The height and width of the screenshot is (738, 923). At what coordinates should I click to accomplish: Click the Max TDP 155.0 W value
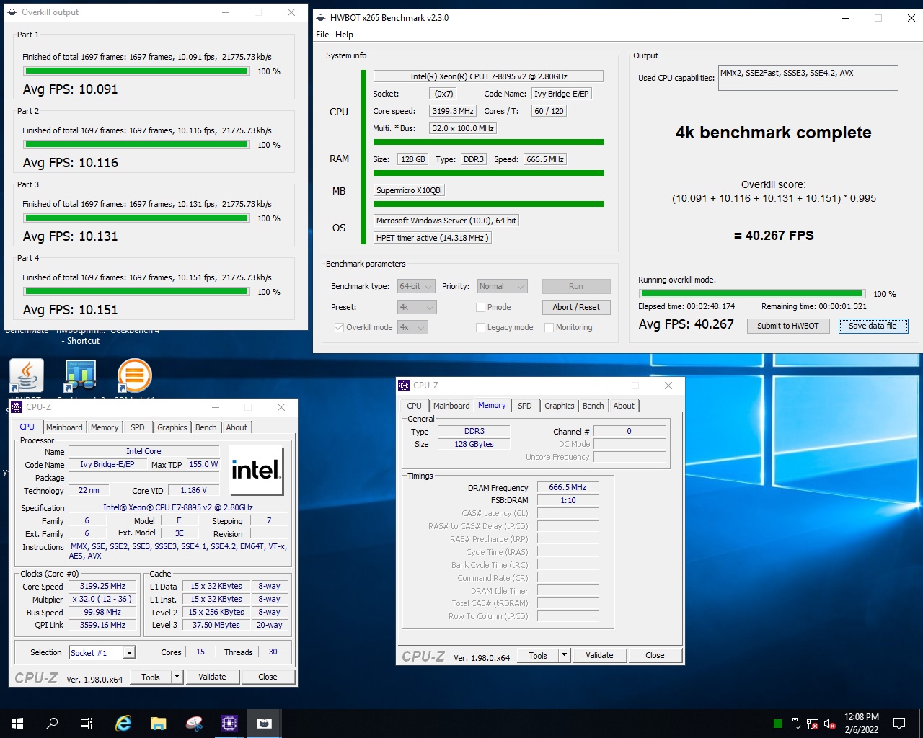coord(203,465)
